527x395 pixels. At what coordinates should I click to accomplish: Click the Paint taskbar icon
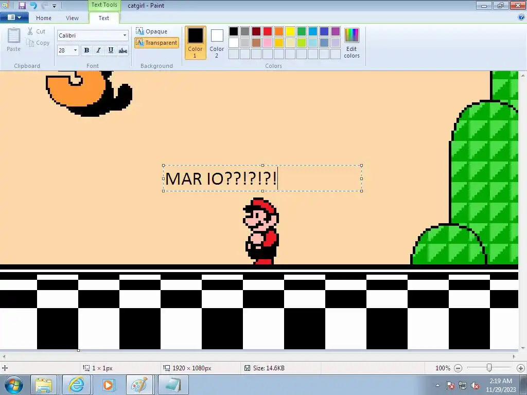click(139, 385)
